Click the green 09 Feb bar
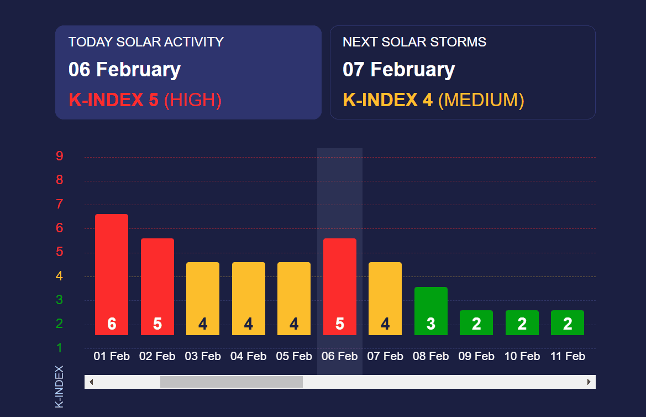Viewport: 646px width, 417px height. [476, 322]
